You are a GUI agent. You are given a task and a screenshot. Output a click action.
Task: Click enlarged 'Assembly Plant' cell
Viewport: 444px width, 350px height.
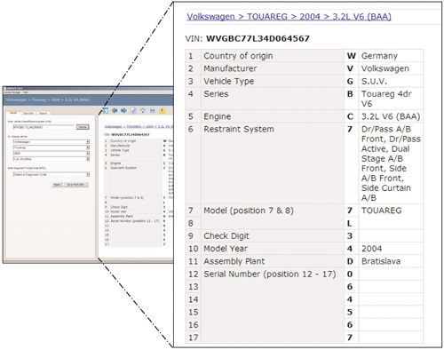(273, 261)
